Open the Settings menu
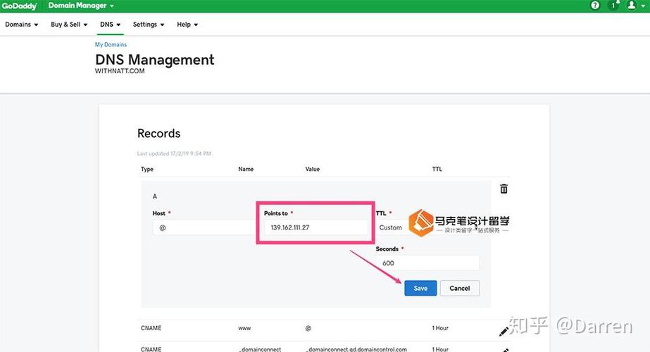Image resolution: width=650 pixels, height=352 pixels. point(149,25)
